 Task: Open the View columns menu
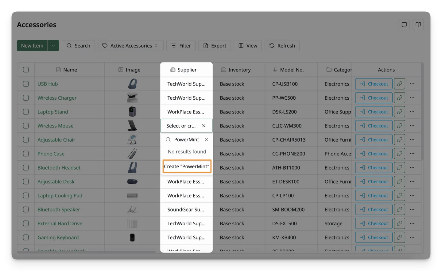[x=248, y=46]
